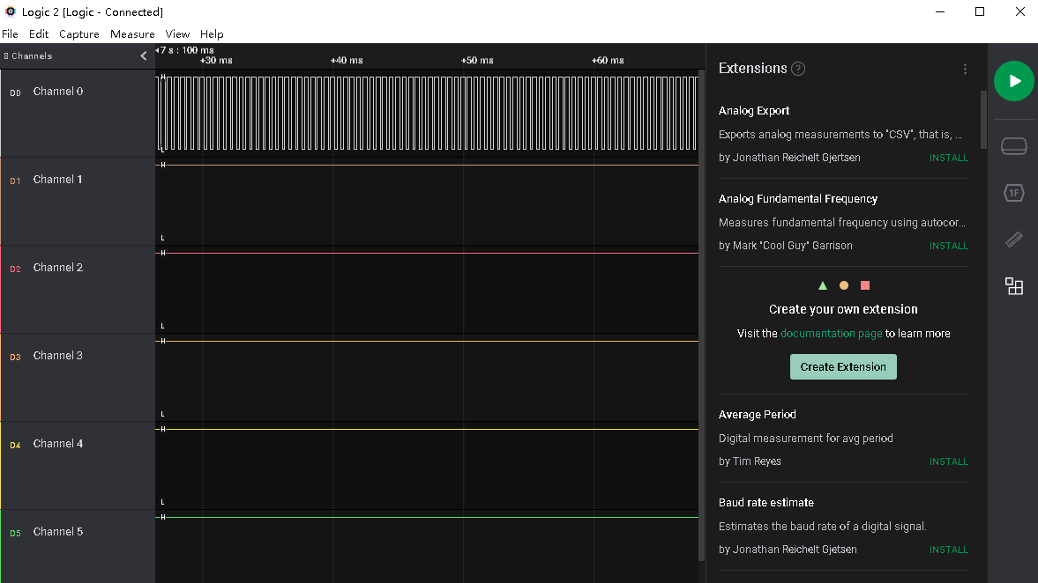The height and width of the screenshot is (583, 1038).
Task: Click the Analog Export extension title
Action: [x=754, y=110]
